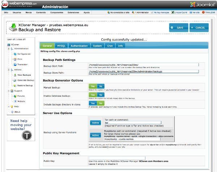Switch to the System tab
Image resolution: width=217 pixels, height=172 pixels.
pyautogui.click(x=97, y=46)
